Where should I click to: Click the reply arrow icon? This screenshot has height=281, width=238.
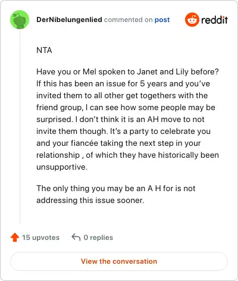click(76, 237)
